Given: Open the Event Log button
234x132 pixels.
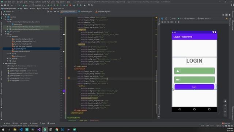Looking at the screenshot, I should (x=226, y=123).
